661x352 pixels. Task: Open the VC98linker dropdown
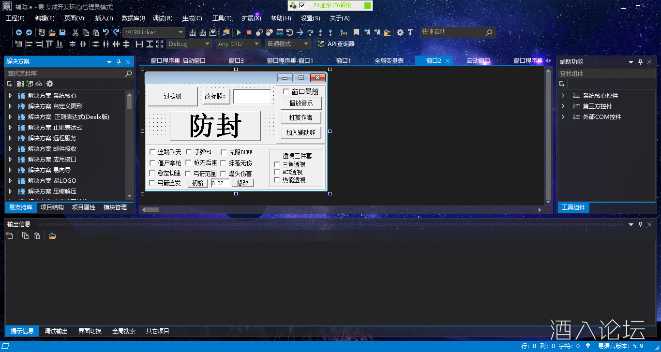[x=154, y=32]
